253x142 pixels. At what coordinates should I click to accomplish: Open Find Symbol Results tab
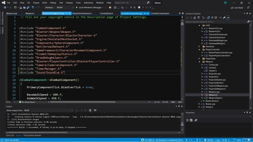(x=32, y=135)
